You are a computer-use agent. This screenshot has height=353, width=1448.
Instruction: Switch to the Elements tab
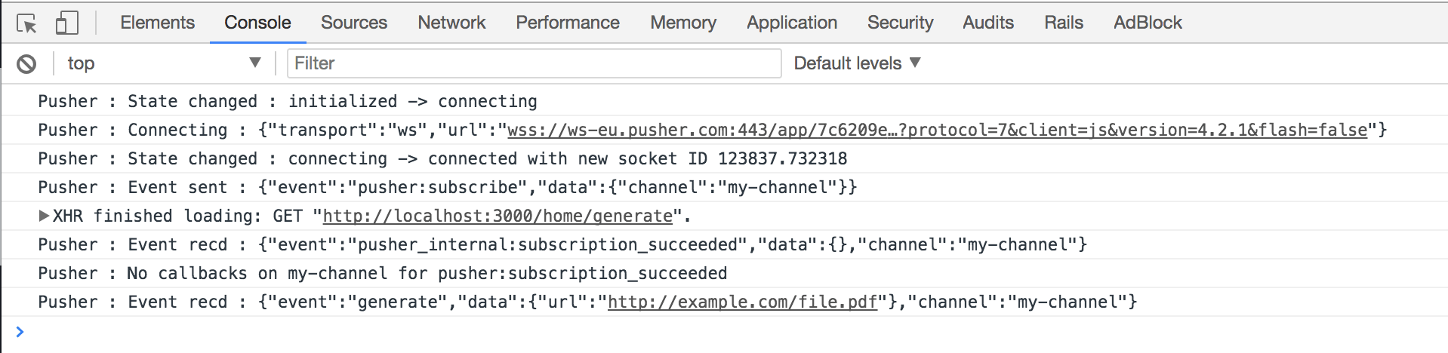pyautogui.click(x=157, y=23)
